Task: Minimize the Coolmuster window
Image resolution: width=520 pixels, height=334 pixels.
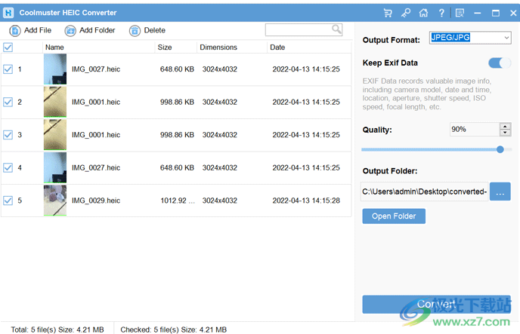Action: [x=478, y=13]
